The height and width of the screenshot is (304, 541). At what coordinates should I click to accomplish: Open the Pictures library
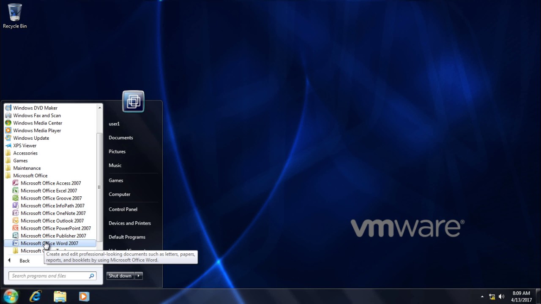(133, 152)
